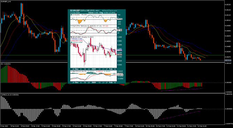The width and height of the screenshot is (233, 128).
Task: Click the current price tag on price axis
Action: [227, 60]
